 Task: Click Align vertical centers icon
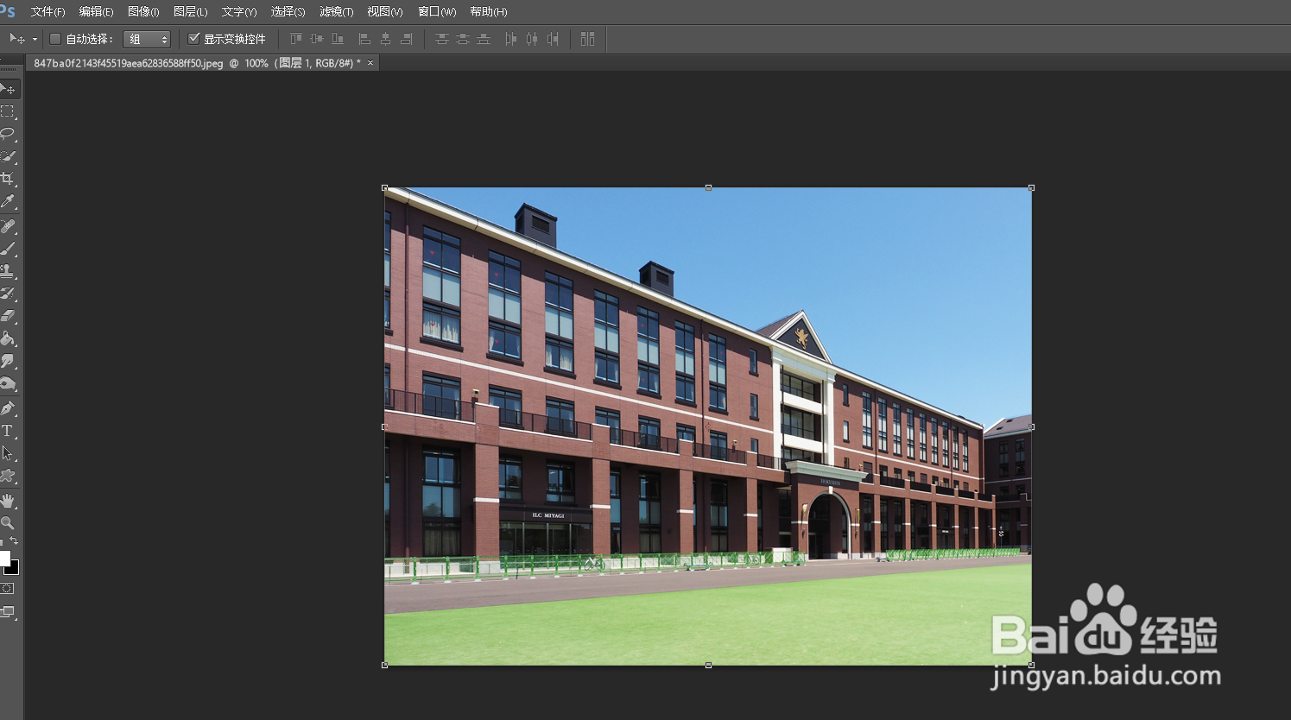(x=317, y=39)
